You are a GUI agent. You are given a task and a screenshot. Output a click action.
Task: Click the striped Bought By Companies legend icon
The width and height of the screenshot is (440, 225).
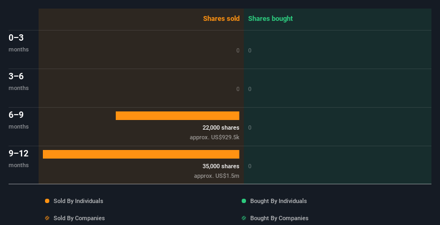tap(244, 218)
